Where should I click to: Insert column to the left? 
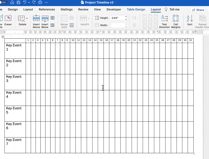point(53,18)
